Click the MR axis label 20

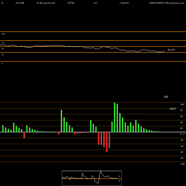pos(182,128)
